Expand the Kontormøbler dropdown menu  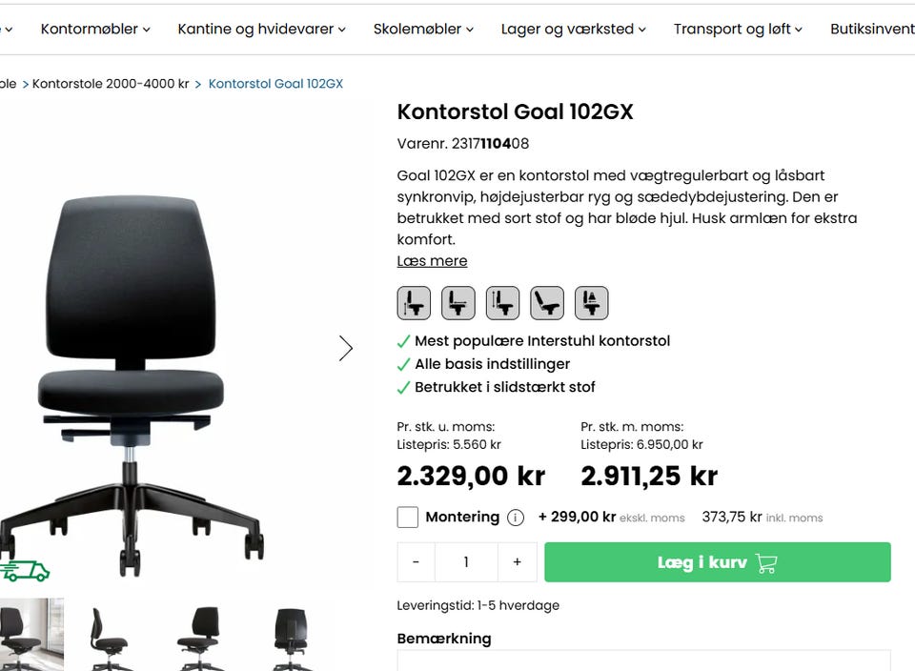coord(95,29)
